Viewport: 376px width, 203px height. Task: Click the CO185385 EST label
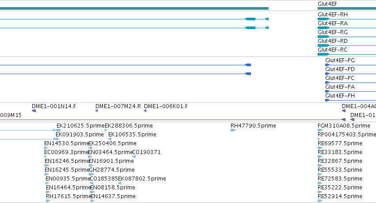click(x=104, y=179)
